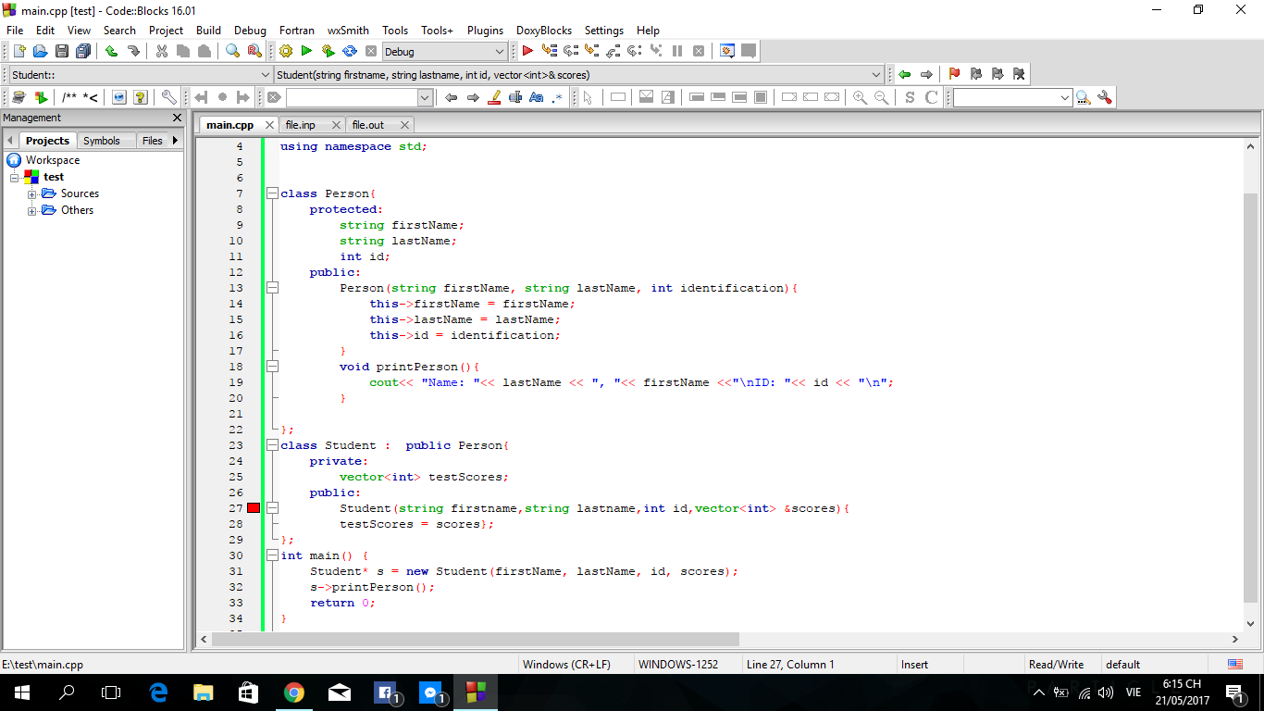Toggle match case Aa search option
Screen dimensions: 1264x711
(x=536, y=97)
